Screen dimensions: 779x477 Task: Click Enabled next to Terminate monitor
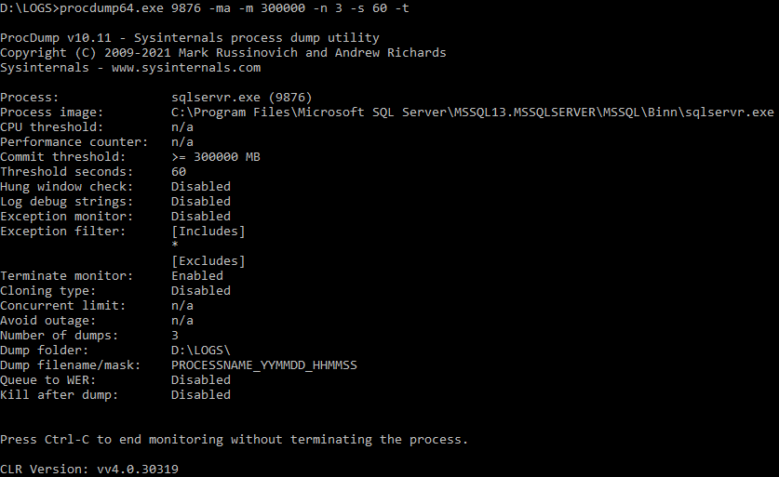tap(197, 276)
